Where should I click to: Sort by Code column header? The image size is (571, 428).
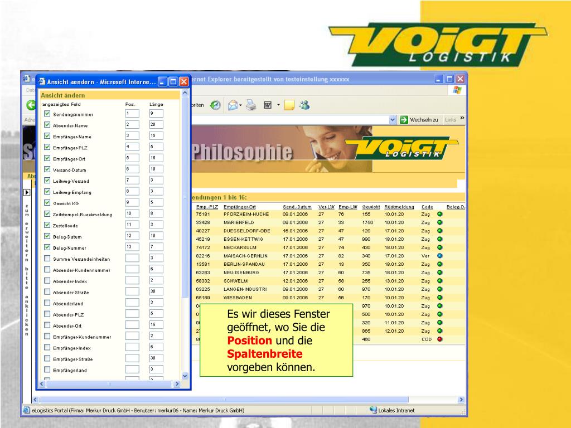click(427, 207)
